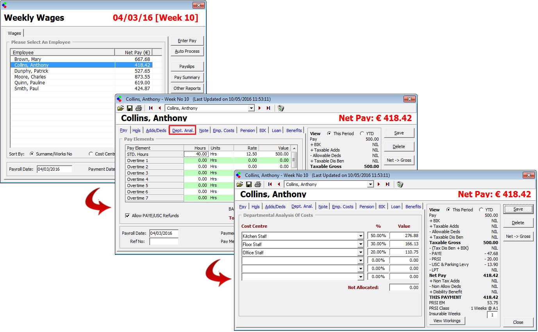The width and height of the screenshot is (538, 332).
Task: Open the red-outlined Dept. Anal. tab
Action: [x=183, y=130]
